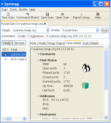
Task: Open the Profile dropdown arrow
Action: [x=97, y=30]
